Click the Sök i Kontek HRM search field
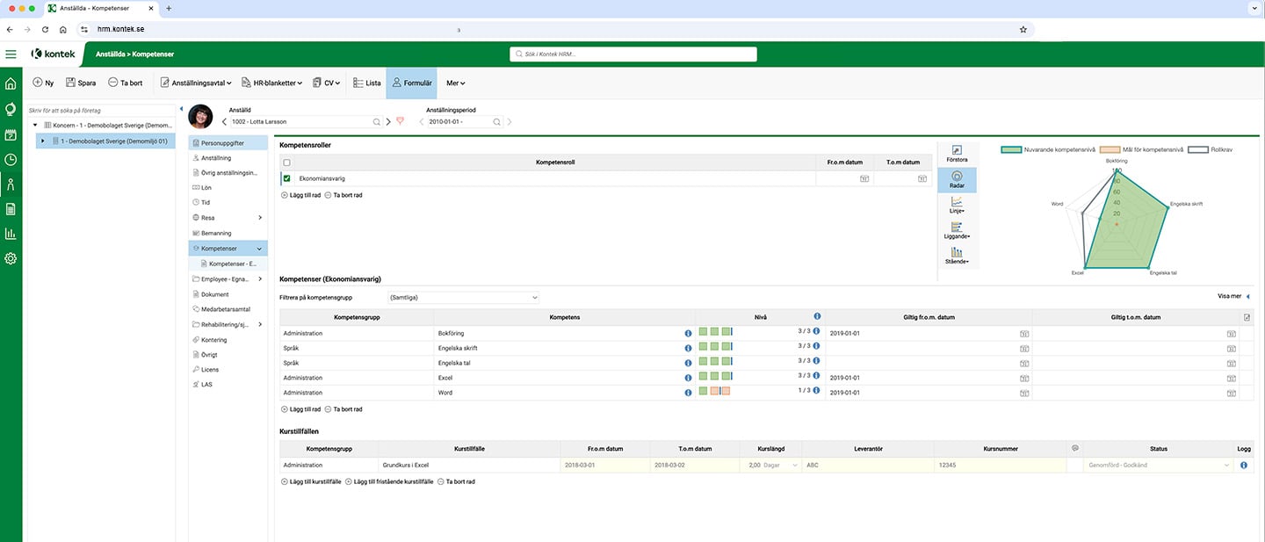 pyautogui.click(x=633, y=54)
